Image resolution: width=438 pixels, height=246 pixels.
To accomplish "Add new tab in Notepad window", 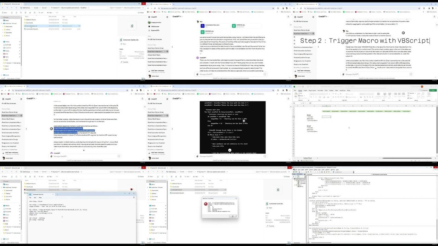I will point(57,194).
